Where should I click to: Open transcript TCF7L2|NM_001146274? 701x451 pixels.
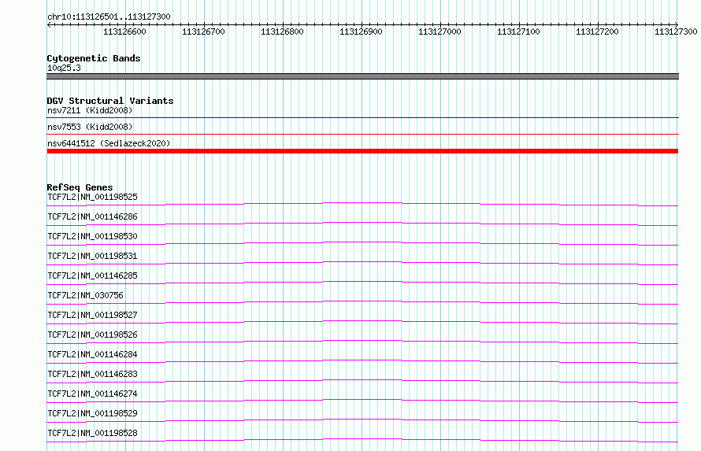[x=92, y=394]
